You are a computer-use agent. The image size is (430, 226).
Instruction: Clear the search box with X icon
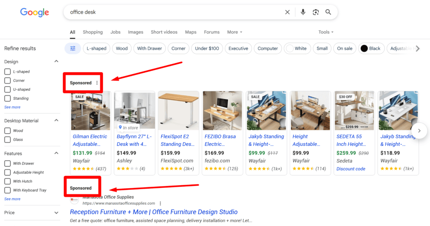click(287, 12)
